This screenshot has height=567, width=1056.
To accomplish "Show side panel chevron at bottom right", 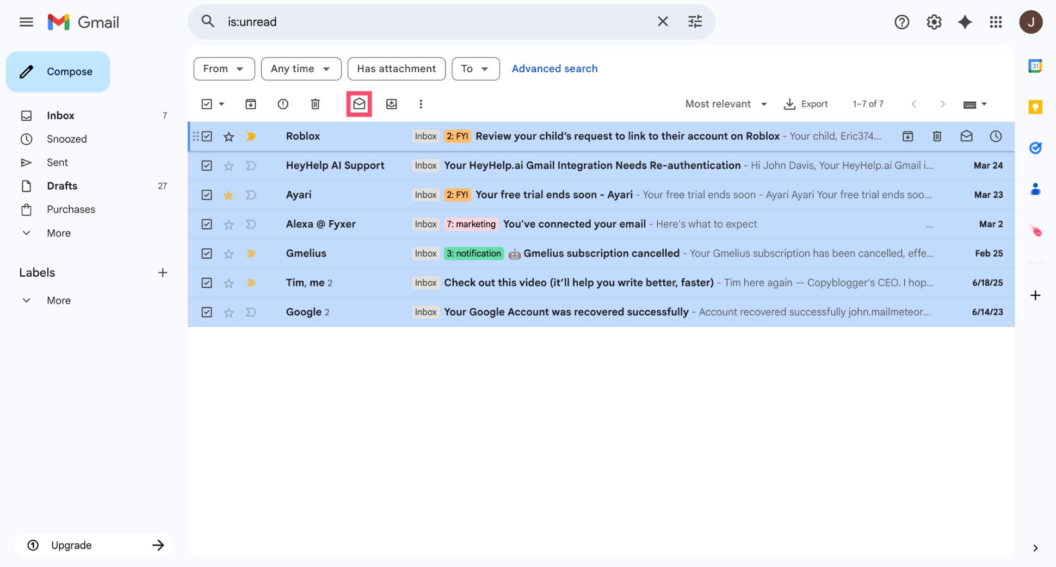I will coord(1035,548).
